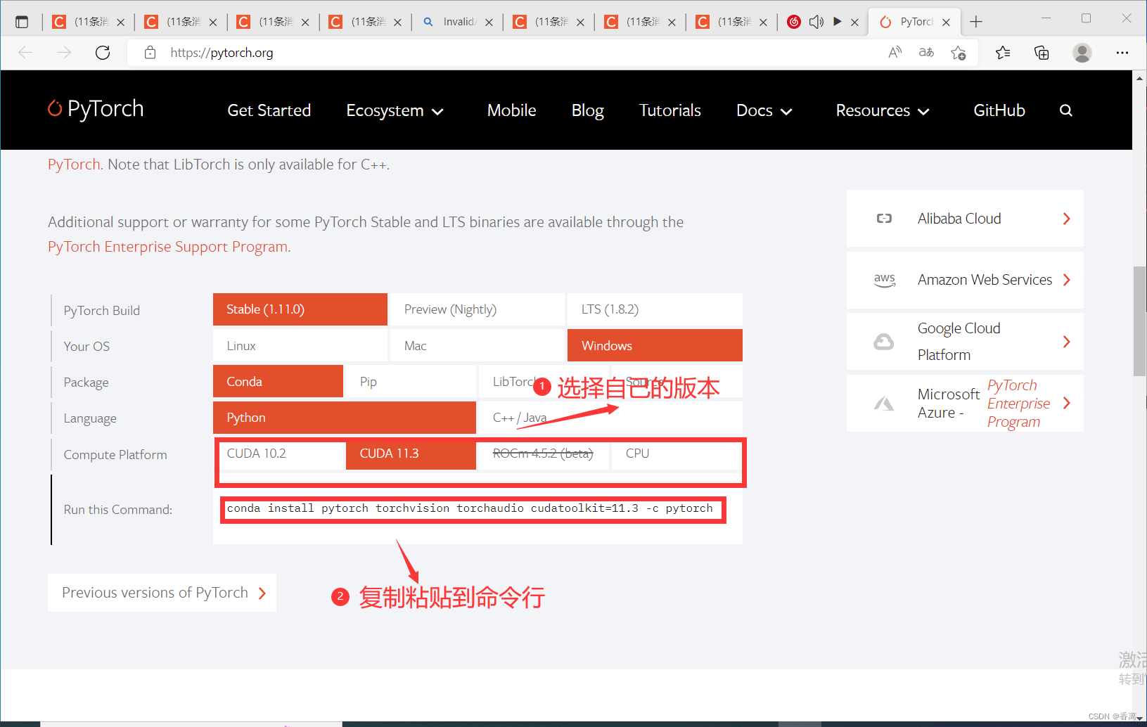Open Tutorials nav item
The width and height of the screenshot is (1147, 727).
(x=670, y=110)
